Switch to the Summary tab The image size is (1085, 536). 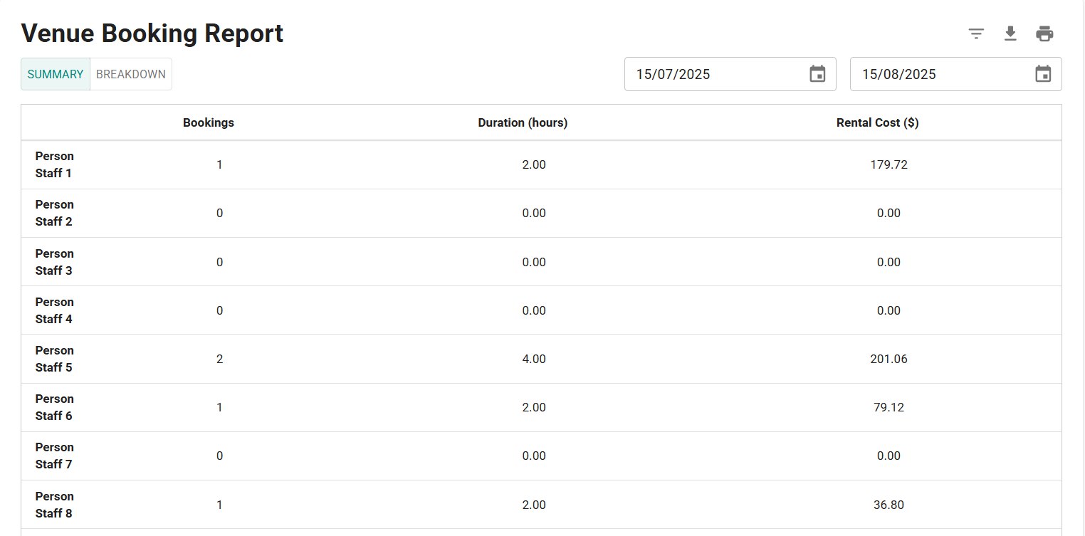point(56,74)
